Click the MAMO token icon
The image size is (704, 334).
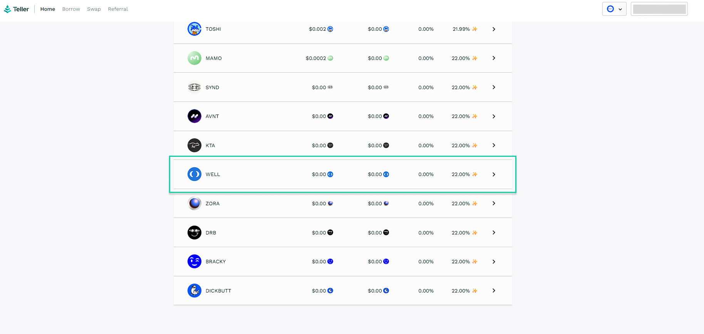(194, 58)
